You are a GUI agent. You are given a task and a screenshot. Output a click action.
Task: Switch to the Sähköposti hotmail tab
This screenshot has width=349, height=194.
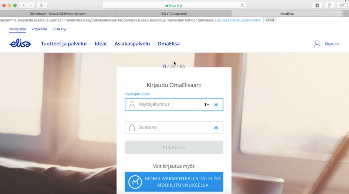point(58,14)
